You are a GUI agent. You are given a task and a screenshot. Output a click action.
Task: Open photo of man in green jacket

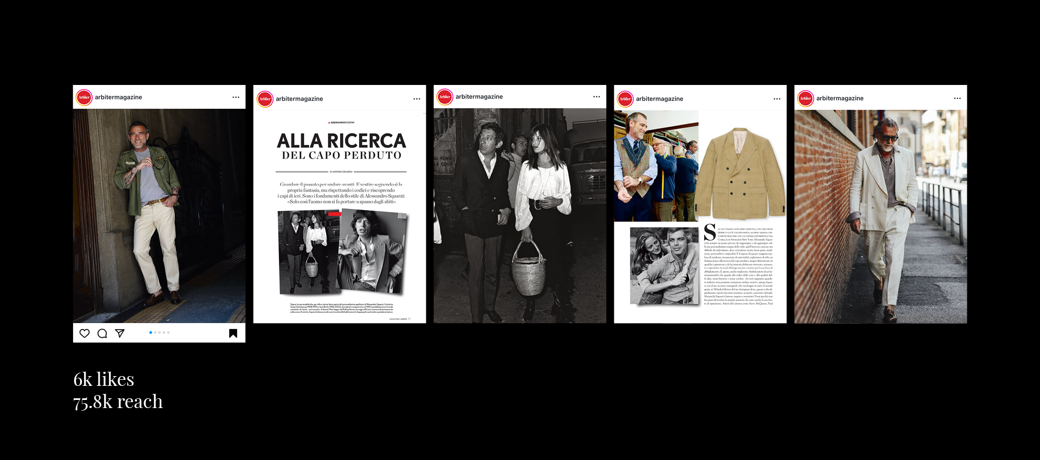[x=159, y=216]
